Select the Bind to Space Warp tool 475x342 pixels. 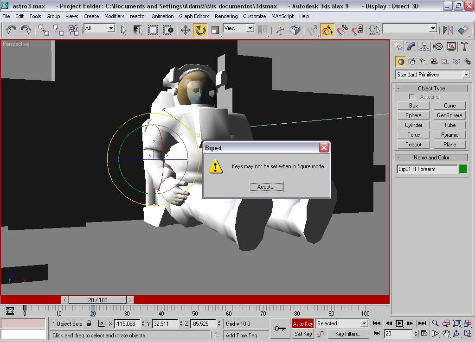tap(73, 30)
